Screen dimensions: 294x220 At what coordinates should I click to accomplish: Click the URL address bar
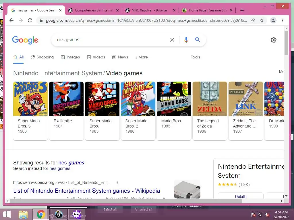[x=146, y=20]
